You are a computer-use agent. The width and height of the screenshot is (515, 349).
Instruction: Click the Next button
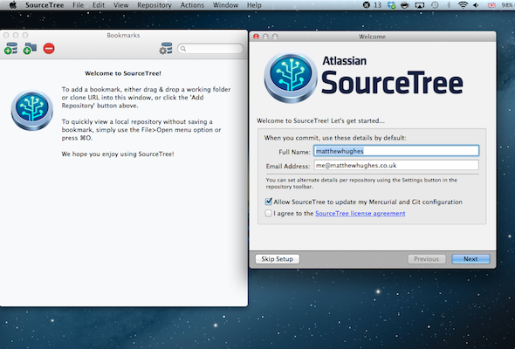pos(470,259)
